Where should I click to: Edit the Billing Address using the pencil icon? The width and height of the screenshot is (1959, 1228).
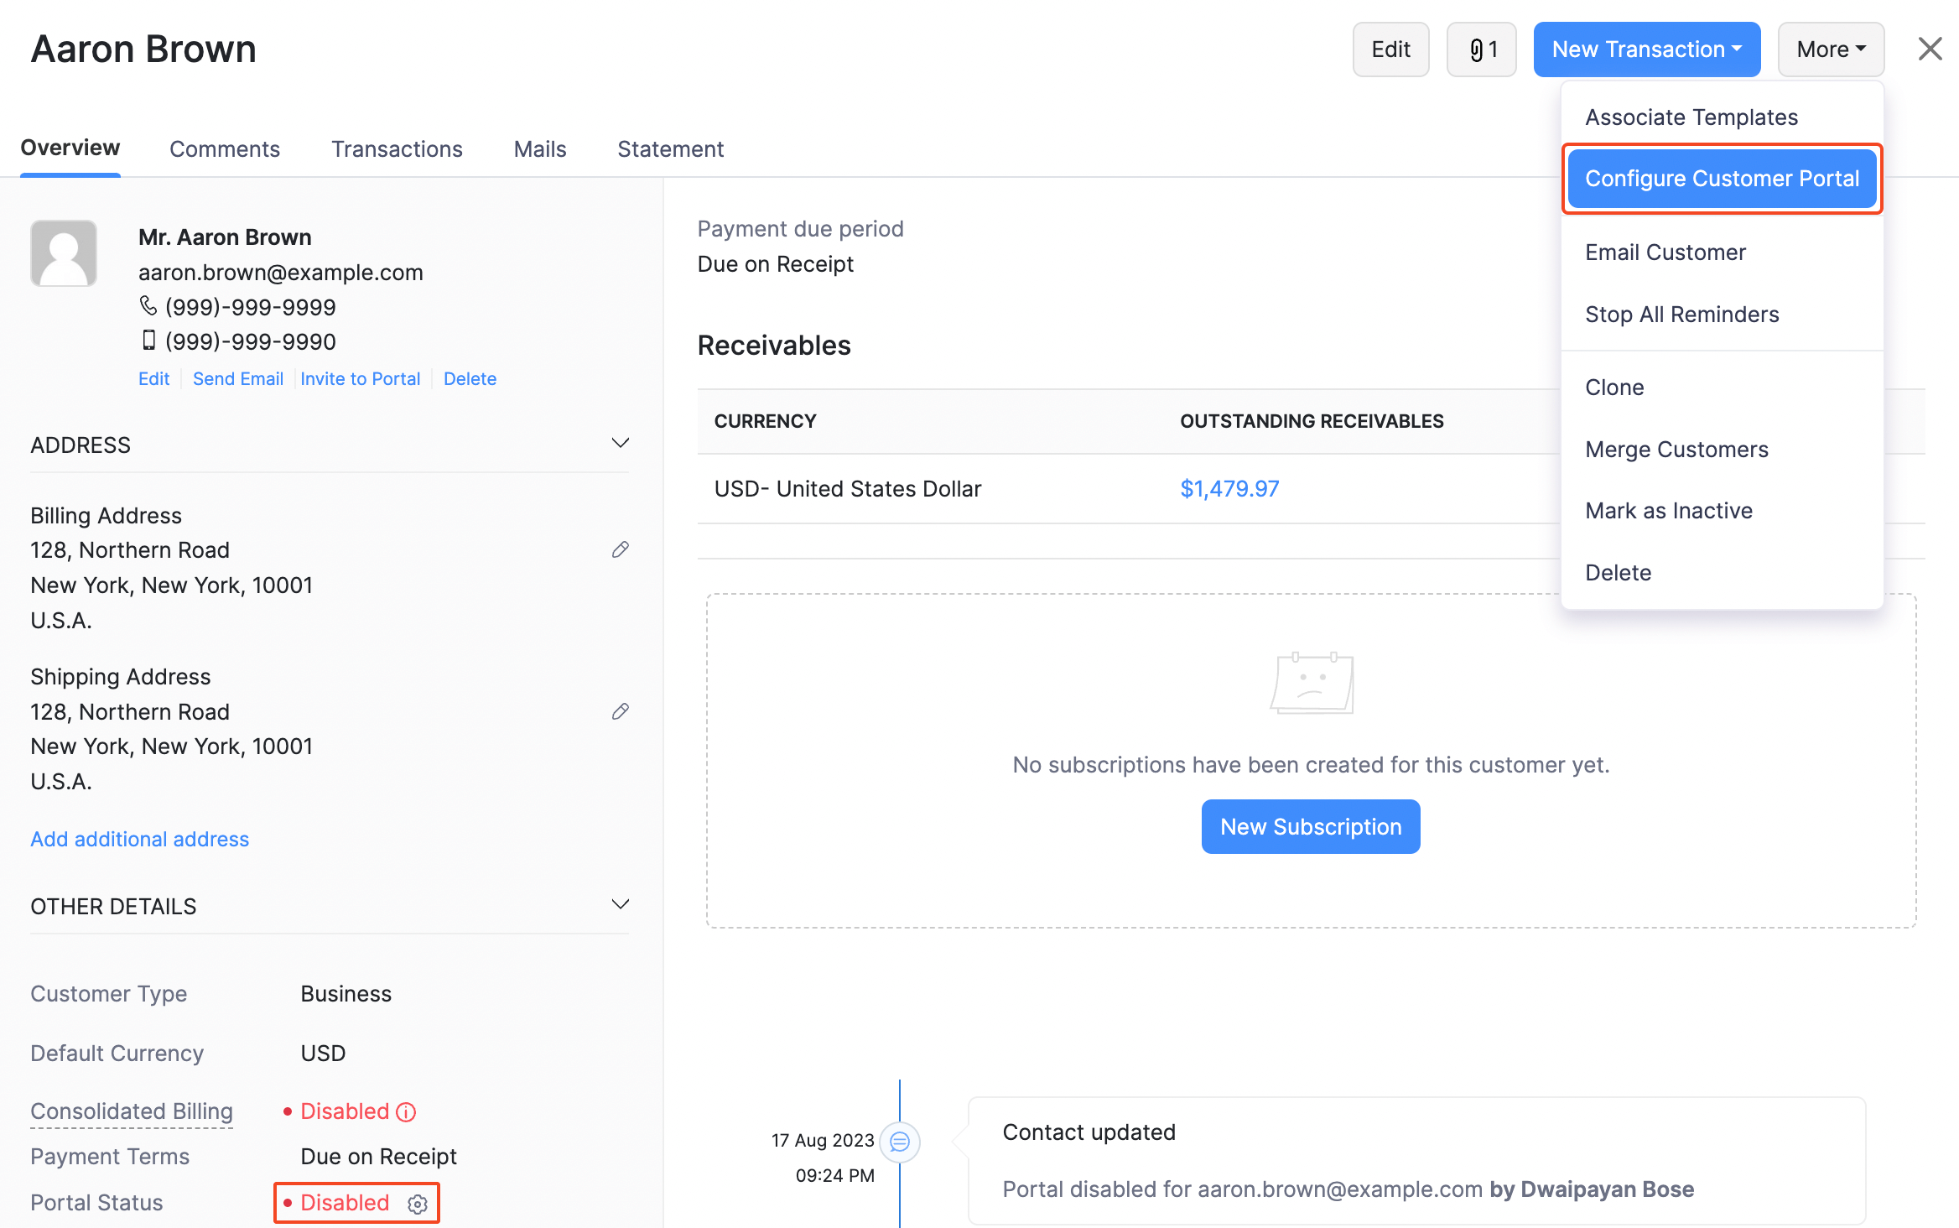click(x=620, y=549)
